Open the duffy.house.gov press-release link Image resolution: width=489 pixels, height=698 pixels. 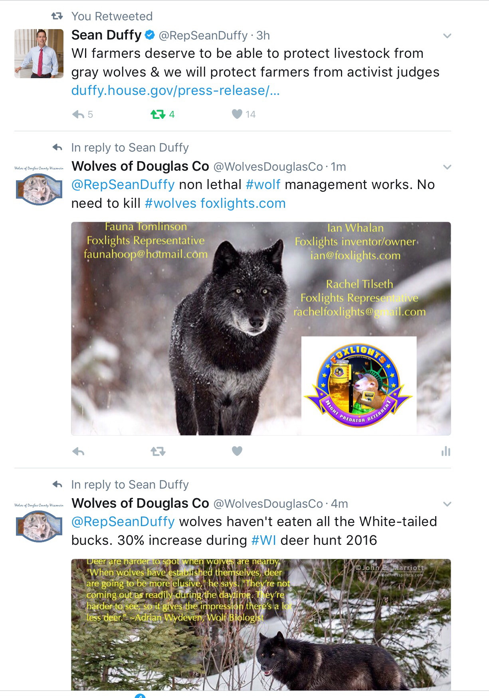point(175,91)
